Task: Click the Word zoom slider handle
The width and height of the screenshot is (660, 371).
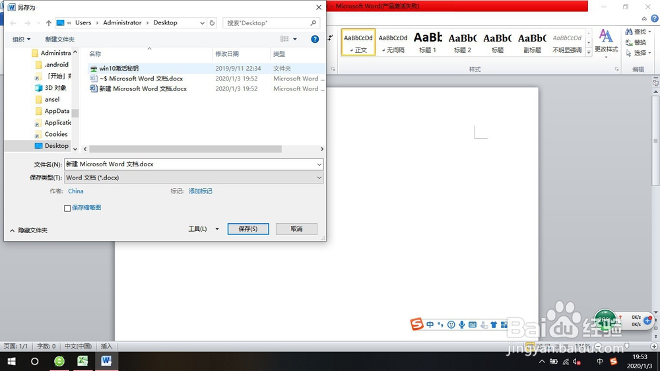Action: point(627,346)
